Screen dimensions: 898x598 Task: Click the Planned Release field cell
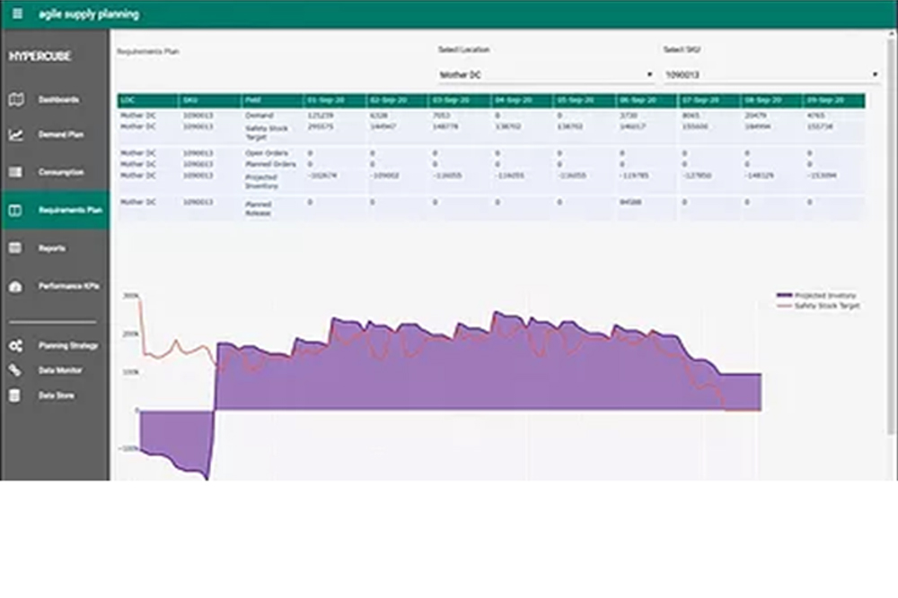(259, 208)
